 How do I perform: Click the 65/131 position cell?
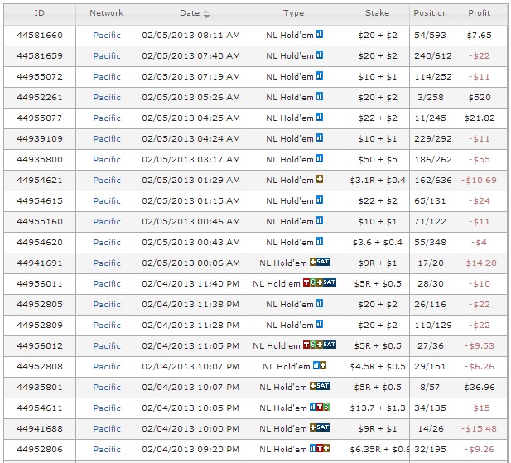(x=430, y=200)
